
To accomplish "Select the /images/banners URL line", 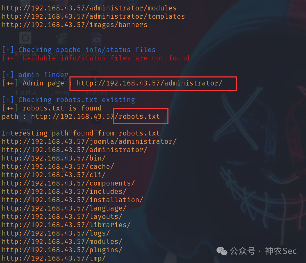I will pos(75,25).
